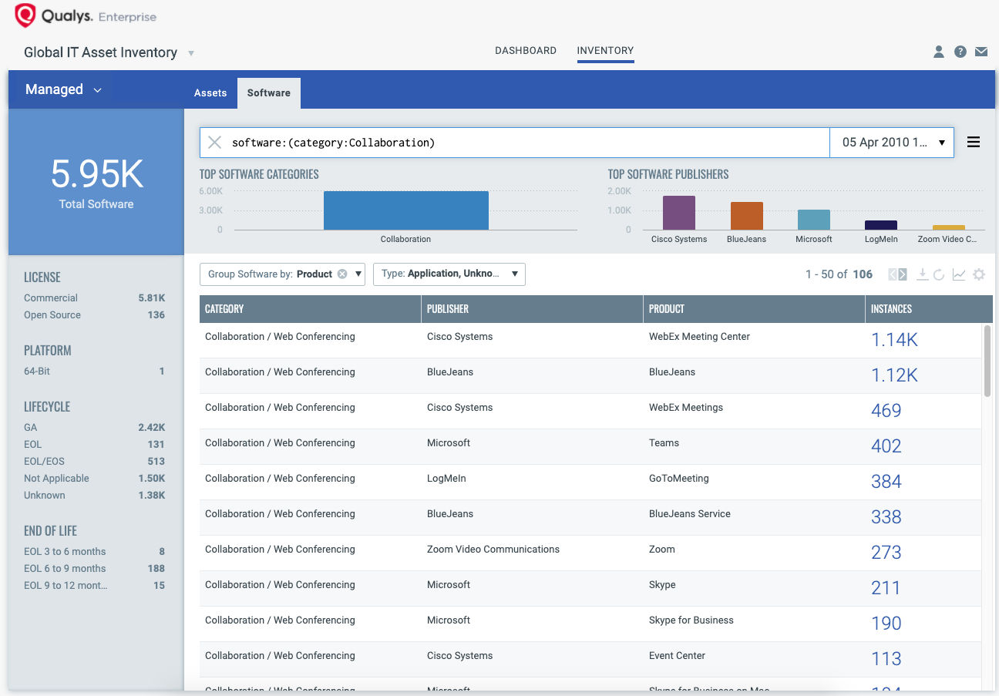Sort by the PRODUCT column header
The width and height of the screenshot is (999, 696).
754,308
